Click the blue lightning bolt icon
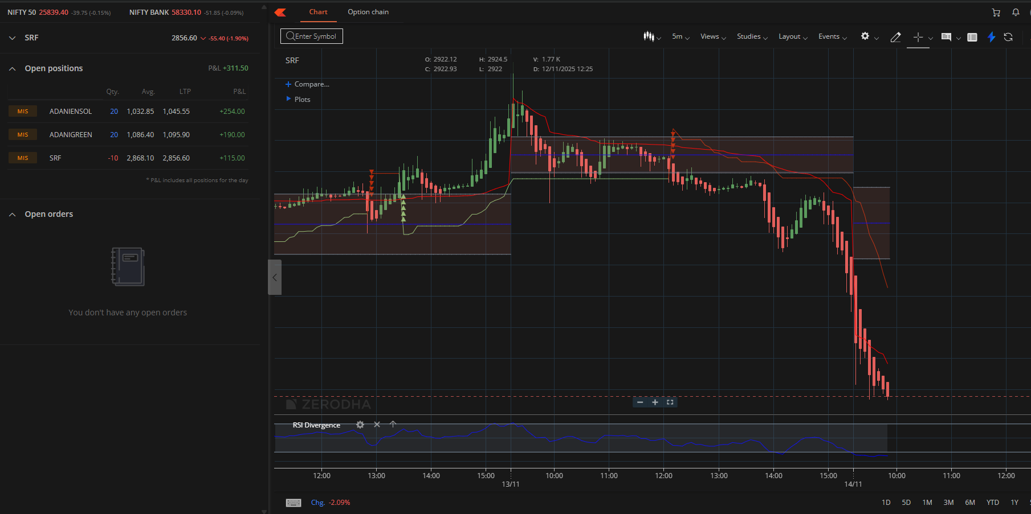The image size is (1031, 514). click(991, 37)
